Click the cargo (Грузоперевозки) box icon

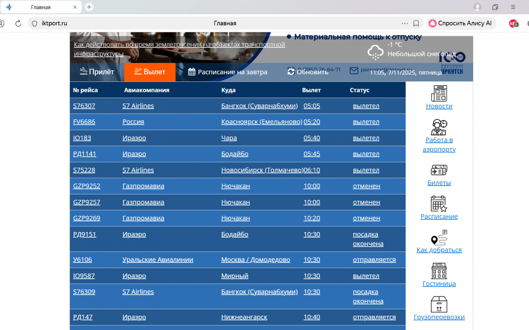[439, 304]
